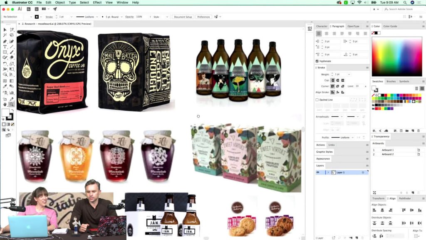Click vertical align top in Align panel
The width and height of the screenshot is (426, 240).
click(404, 210)
